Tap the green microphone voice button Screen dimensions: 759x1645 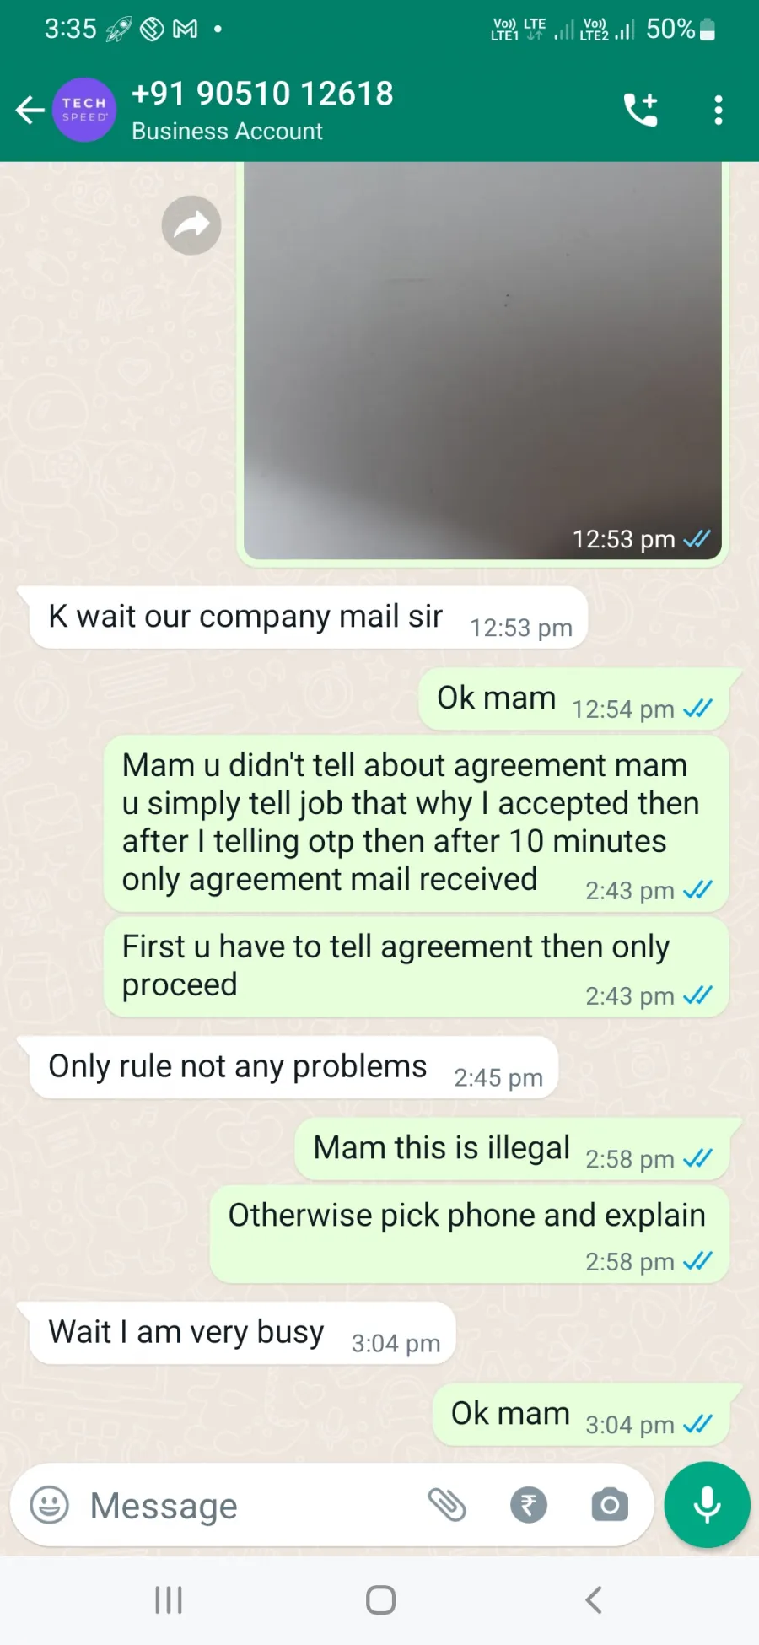[x=707, y=1505]
